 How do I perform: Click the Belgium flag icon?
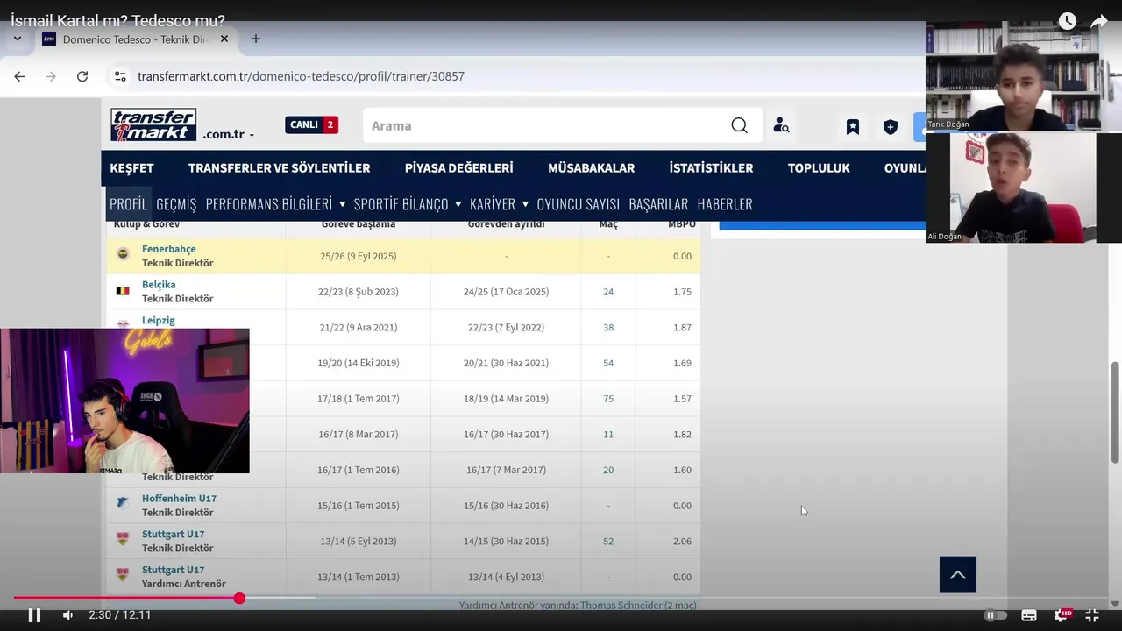(x=123, y=291)
